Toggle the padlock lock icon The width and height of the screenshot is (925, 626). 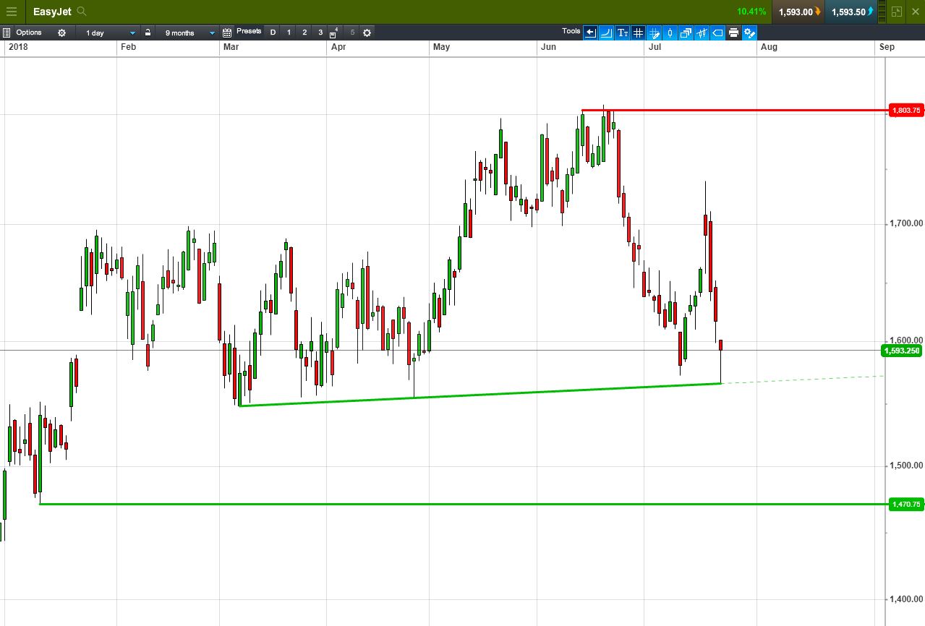point(148,33)
